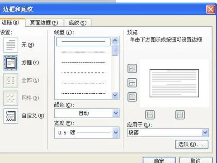
Task: Select the dash-dot-dot line style
Action: tap(83, 93)
